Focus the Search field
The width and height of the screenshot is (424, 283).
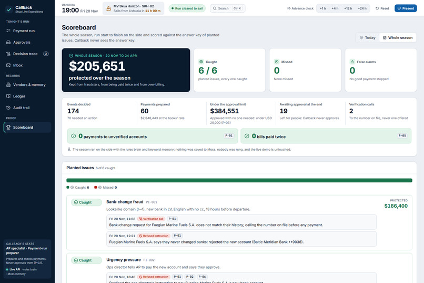pyautogui.click(x=227, y=8)
